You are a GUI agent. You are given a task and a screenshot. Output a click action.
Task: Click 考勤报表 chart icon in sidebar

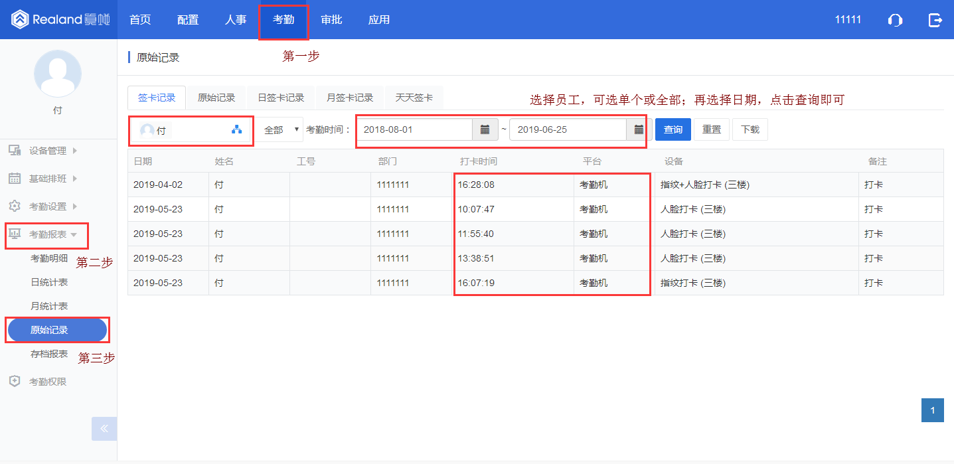[15, 234]
